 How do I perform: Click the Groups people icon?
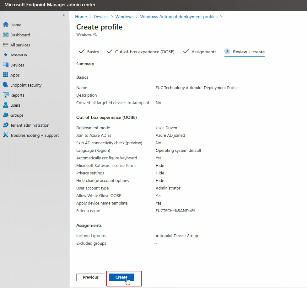(x=6, y=115)
